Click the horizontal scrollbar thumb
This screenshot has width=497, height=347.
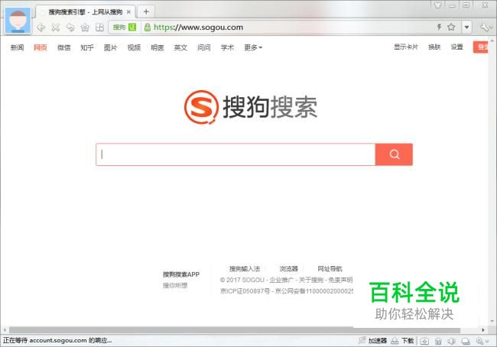click(x=235, y=330)
